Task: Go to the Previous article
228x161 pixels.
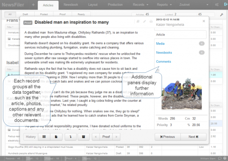Action: pyautogui.click(x=167, y=137)
